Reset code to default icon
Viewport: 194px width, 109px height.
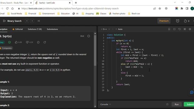[179, 29]
